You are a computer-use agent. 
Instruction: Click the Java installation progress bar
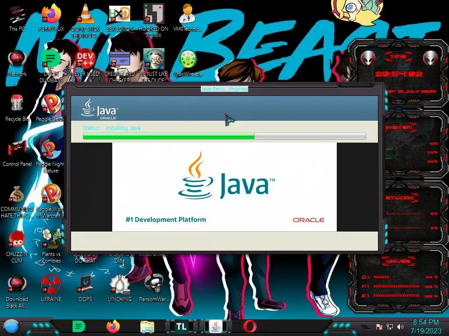[224, 136]
